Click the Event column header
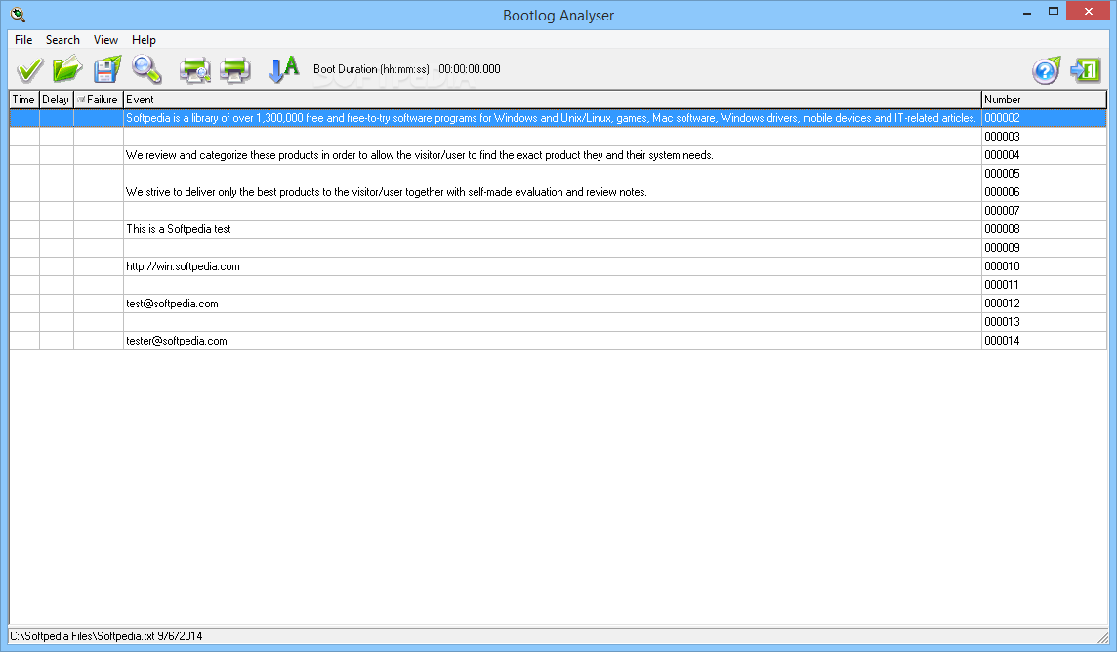The width and height of the screenshot is (1117, 652). point(552,100)
